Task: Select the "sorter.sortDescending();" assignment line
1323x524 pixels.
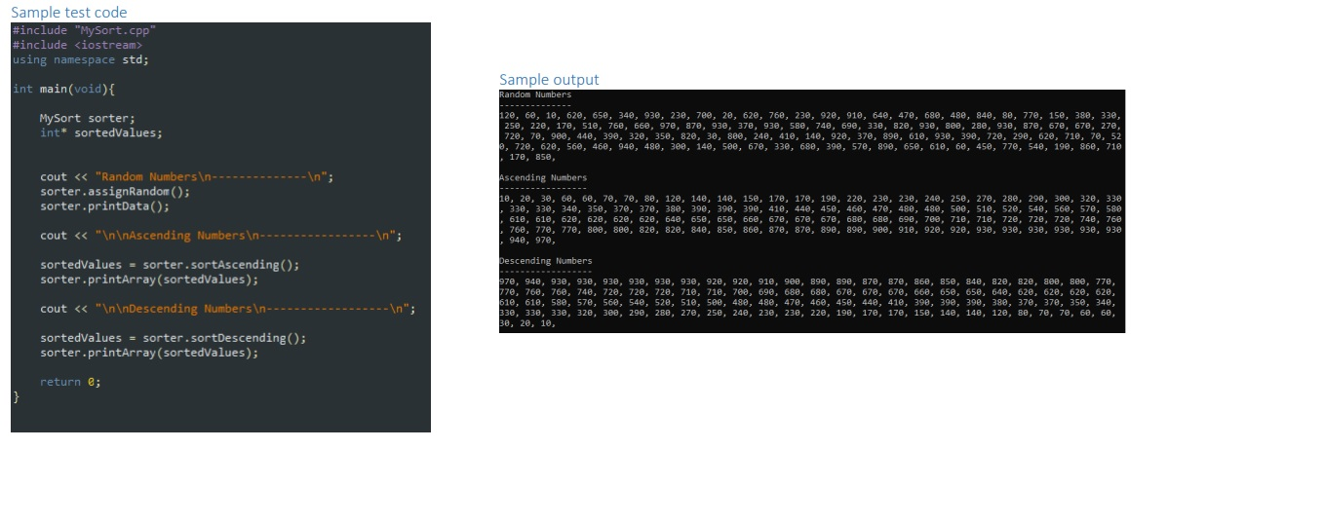Action: [174, 338]
